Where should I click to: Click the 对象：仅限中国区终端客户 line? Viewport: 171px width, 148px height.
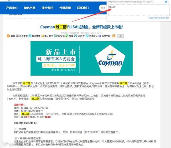point(28,111)
